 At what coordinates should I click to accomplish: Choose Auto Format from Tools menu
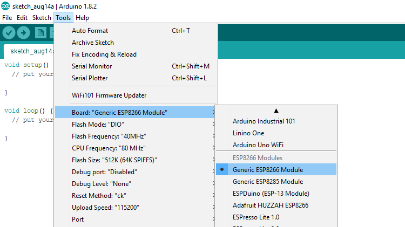[90, 31]
